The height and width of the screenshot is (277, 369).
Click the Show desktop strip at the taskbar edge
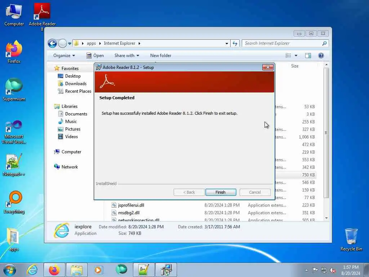click(x=367, y=270)
